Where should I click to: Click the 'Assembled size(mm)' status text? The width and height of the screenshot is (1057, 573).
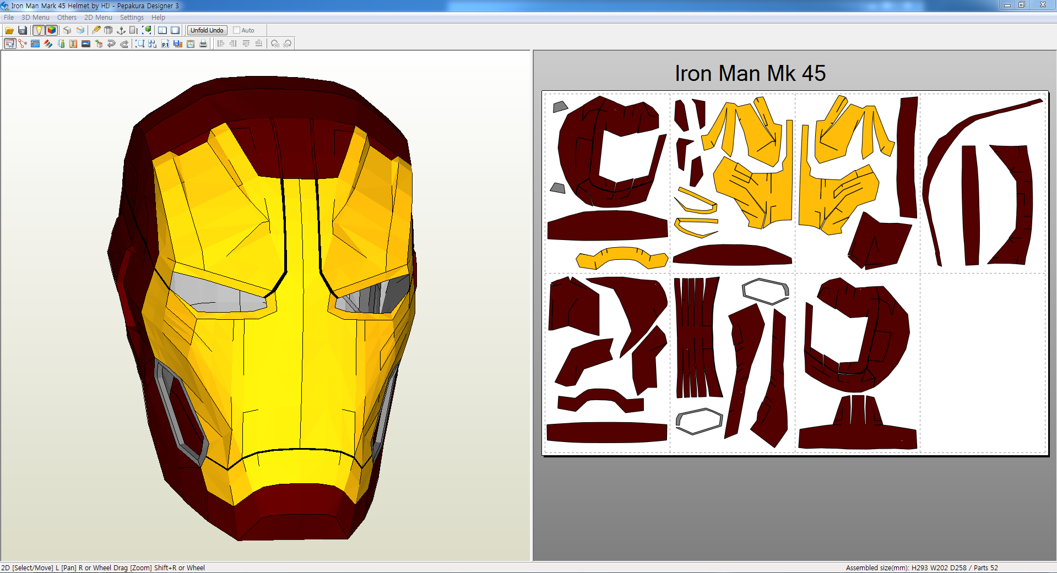[878, 567]
